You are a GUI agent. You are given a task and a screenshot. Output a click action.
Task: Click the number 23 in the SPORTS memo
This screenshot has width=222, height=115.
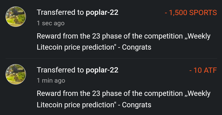click(96, 36)
